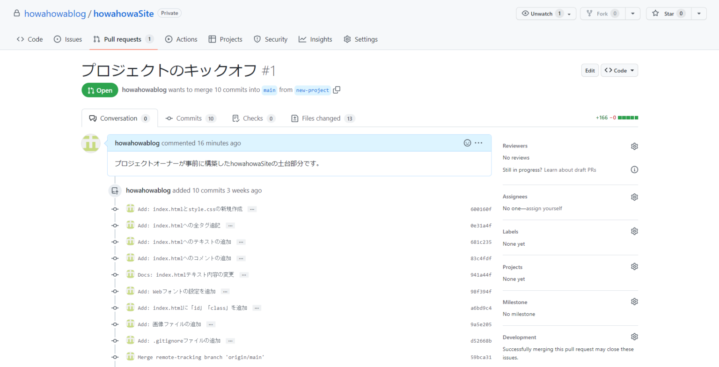Switch to the Checks tab
719x367 pixels.
254,118
